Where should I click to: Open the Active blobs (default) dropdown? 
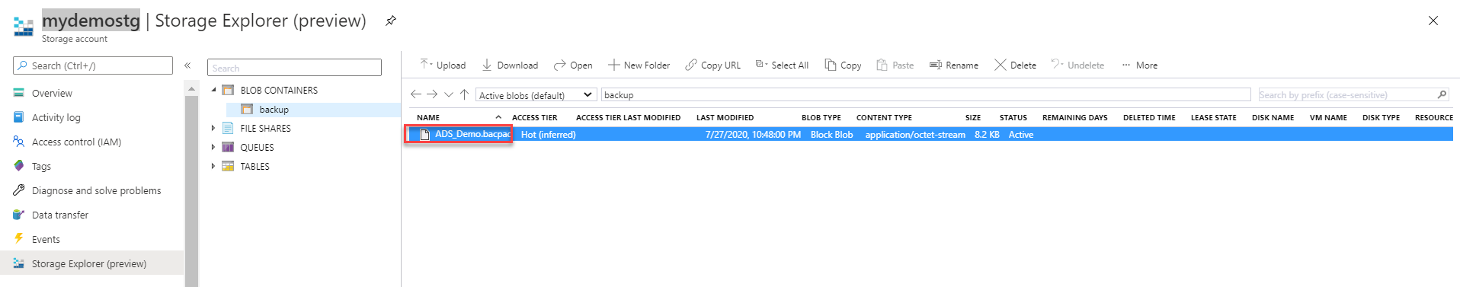536,94
